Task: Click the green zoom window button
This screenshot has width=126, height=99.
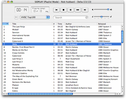Action: pos(12,2)
